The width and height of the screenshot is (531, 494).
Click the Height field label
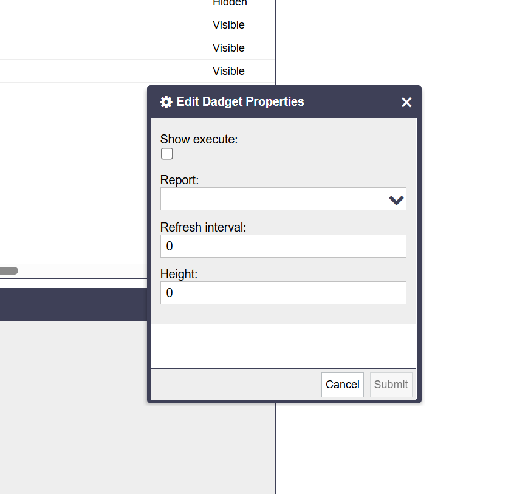pos(179,274)
